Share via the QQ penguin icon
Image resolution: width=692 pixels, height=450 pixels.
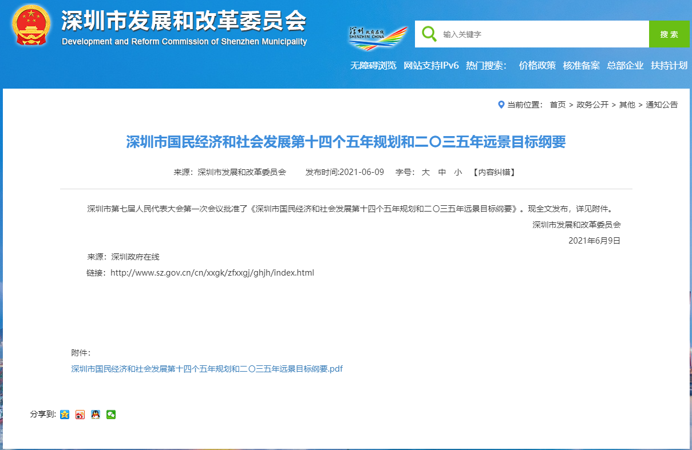pyautogui.click(x=96, y=415)
